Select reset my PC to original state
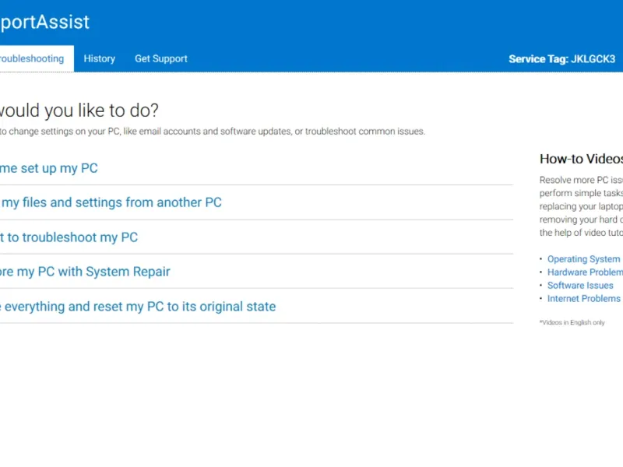 pyautogui.click(x=138, y=307)
